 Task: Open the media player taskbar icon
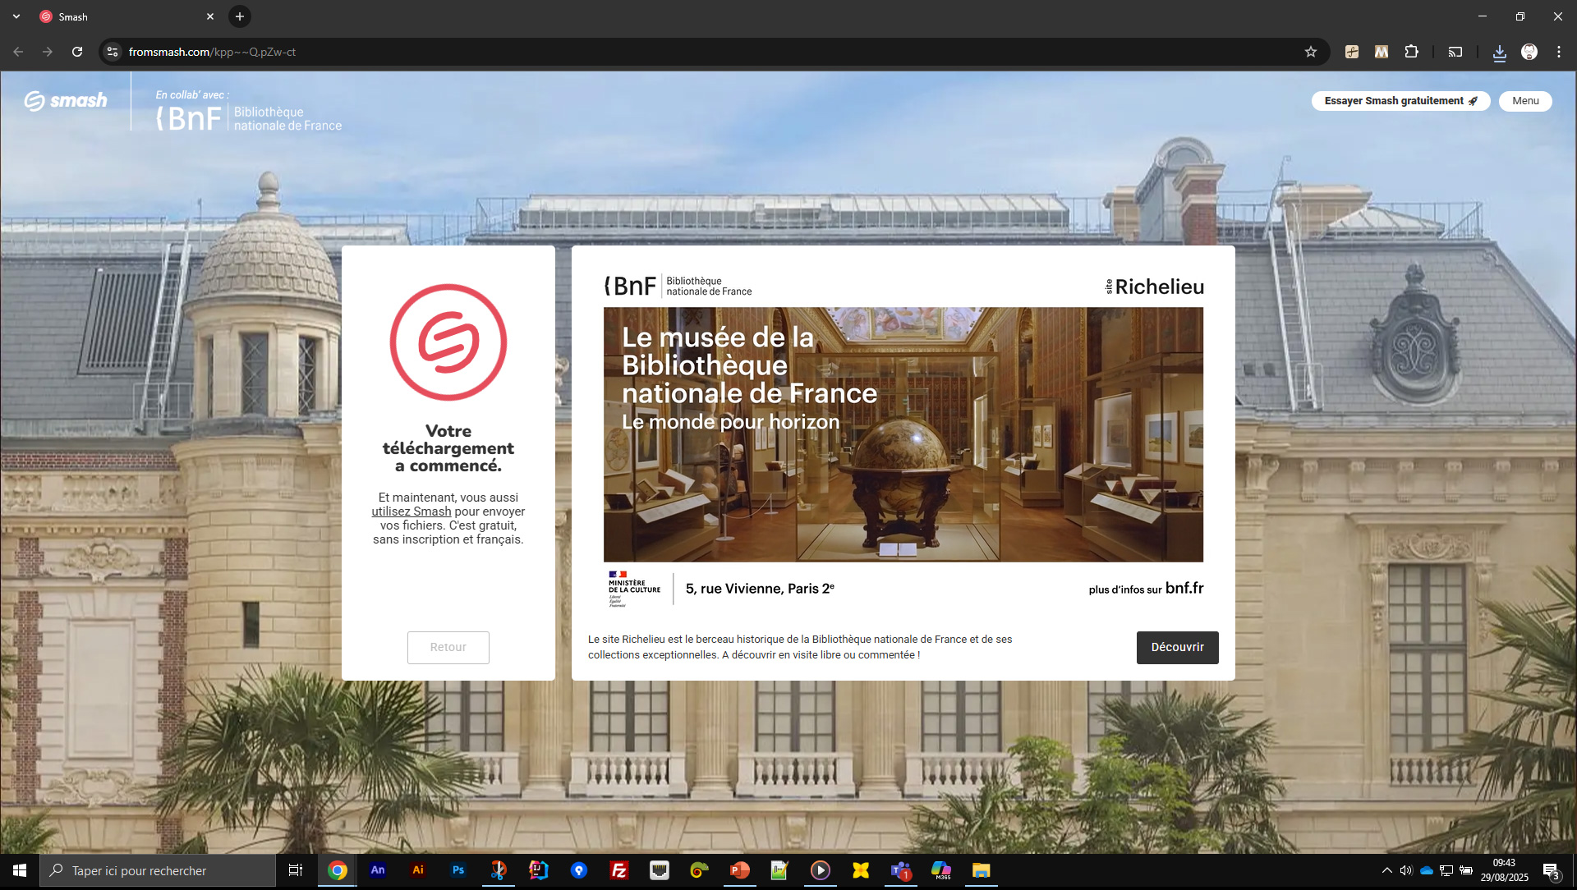coord(820,870)
